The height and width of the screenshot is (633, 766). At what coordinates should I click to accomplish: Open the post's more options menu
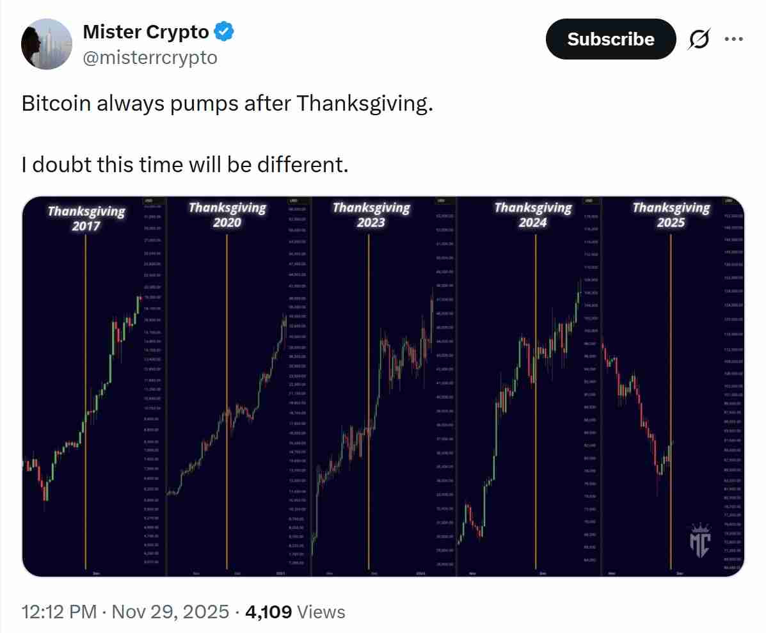735,39
